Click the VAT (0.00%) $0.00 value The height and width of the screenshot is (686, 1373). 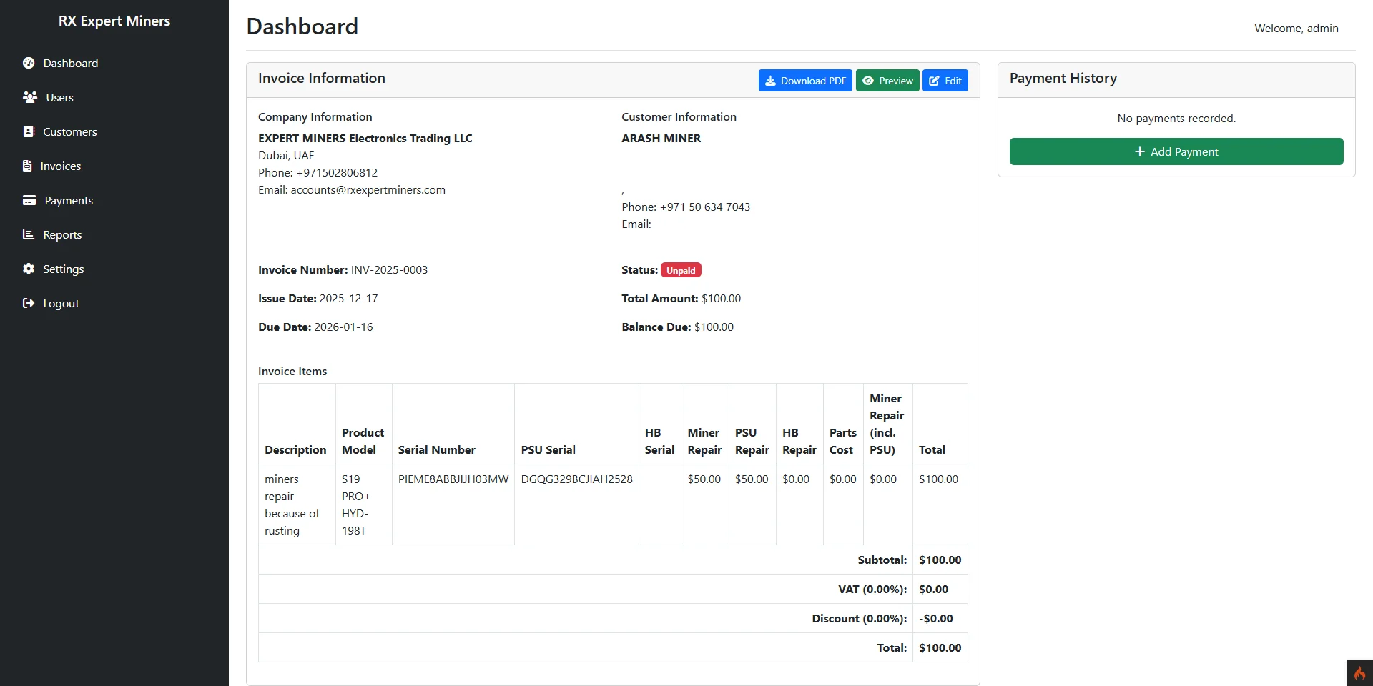[x=933, y=590]
